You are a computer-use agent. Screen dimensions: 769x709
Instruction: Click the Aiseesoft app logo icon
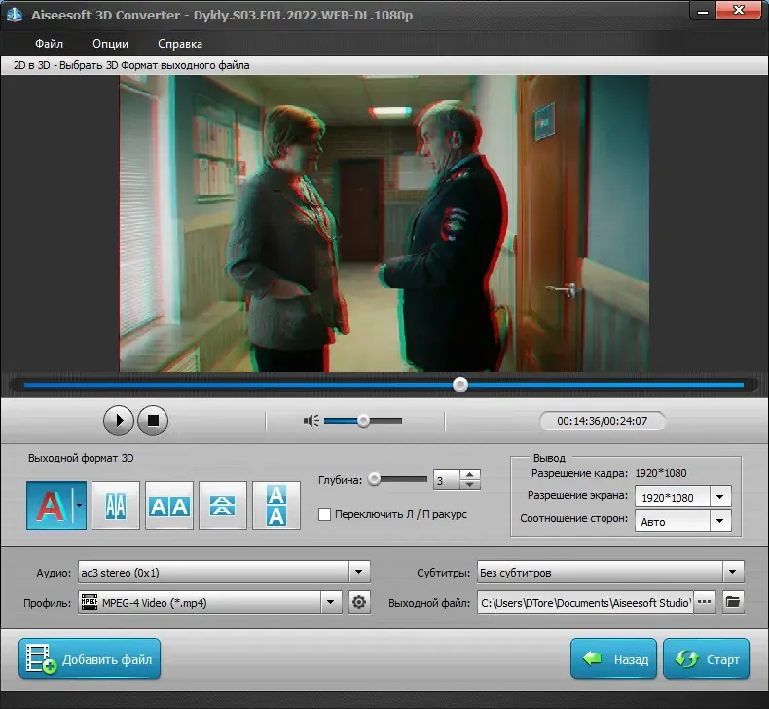click(15, 15)
